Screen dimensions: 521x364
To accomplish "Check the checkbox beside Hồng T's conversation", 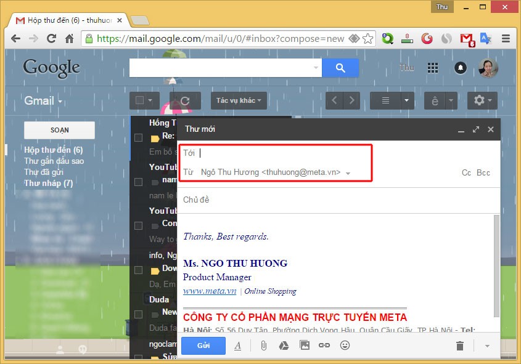I will (137, 139).
